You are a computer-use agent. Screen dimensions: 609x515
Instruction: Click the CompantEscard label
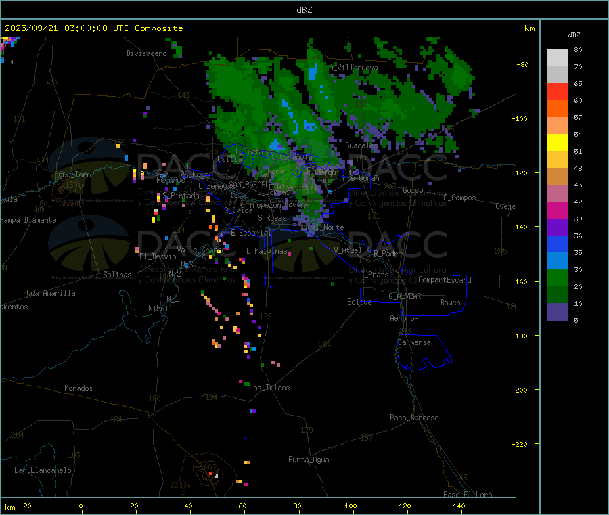(x=445, y=280)
